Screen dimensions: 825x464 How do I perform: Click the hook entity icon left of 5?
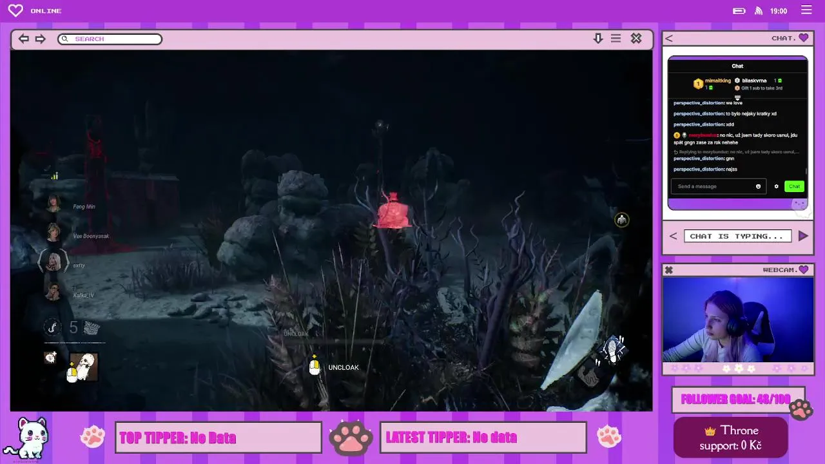point(53,327)
